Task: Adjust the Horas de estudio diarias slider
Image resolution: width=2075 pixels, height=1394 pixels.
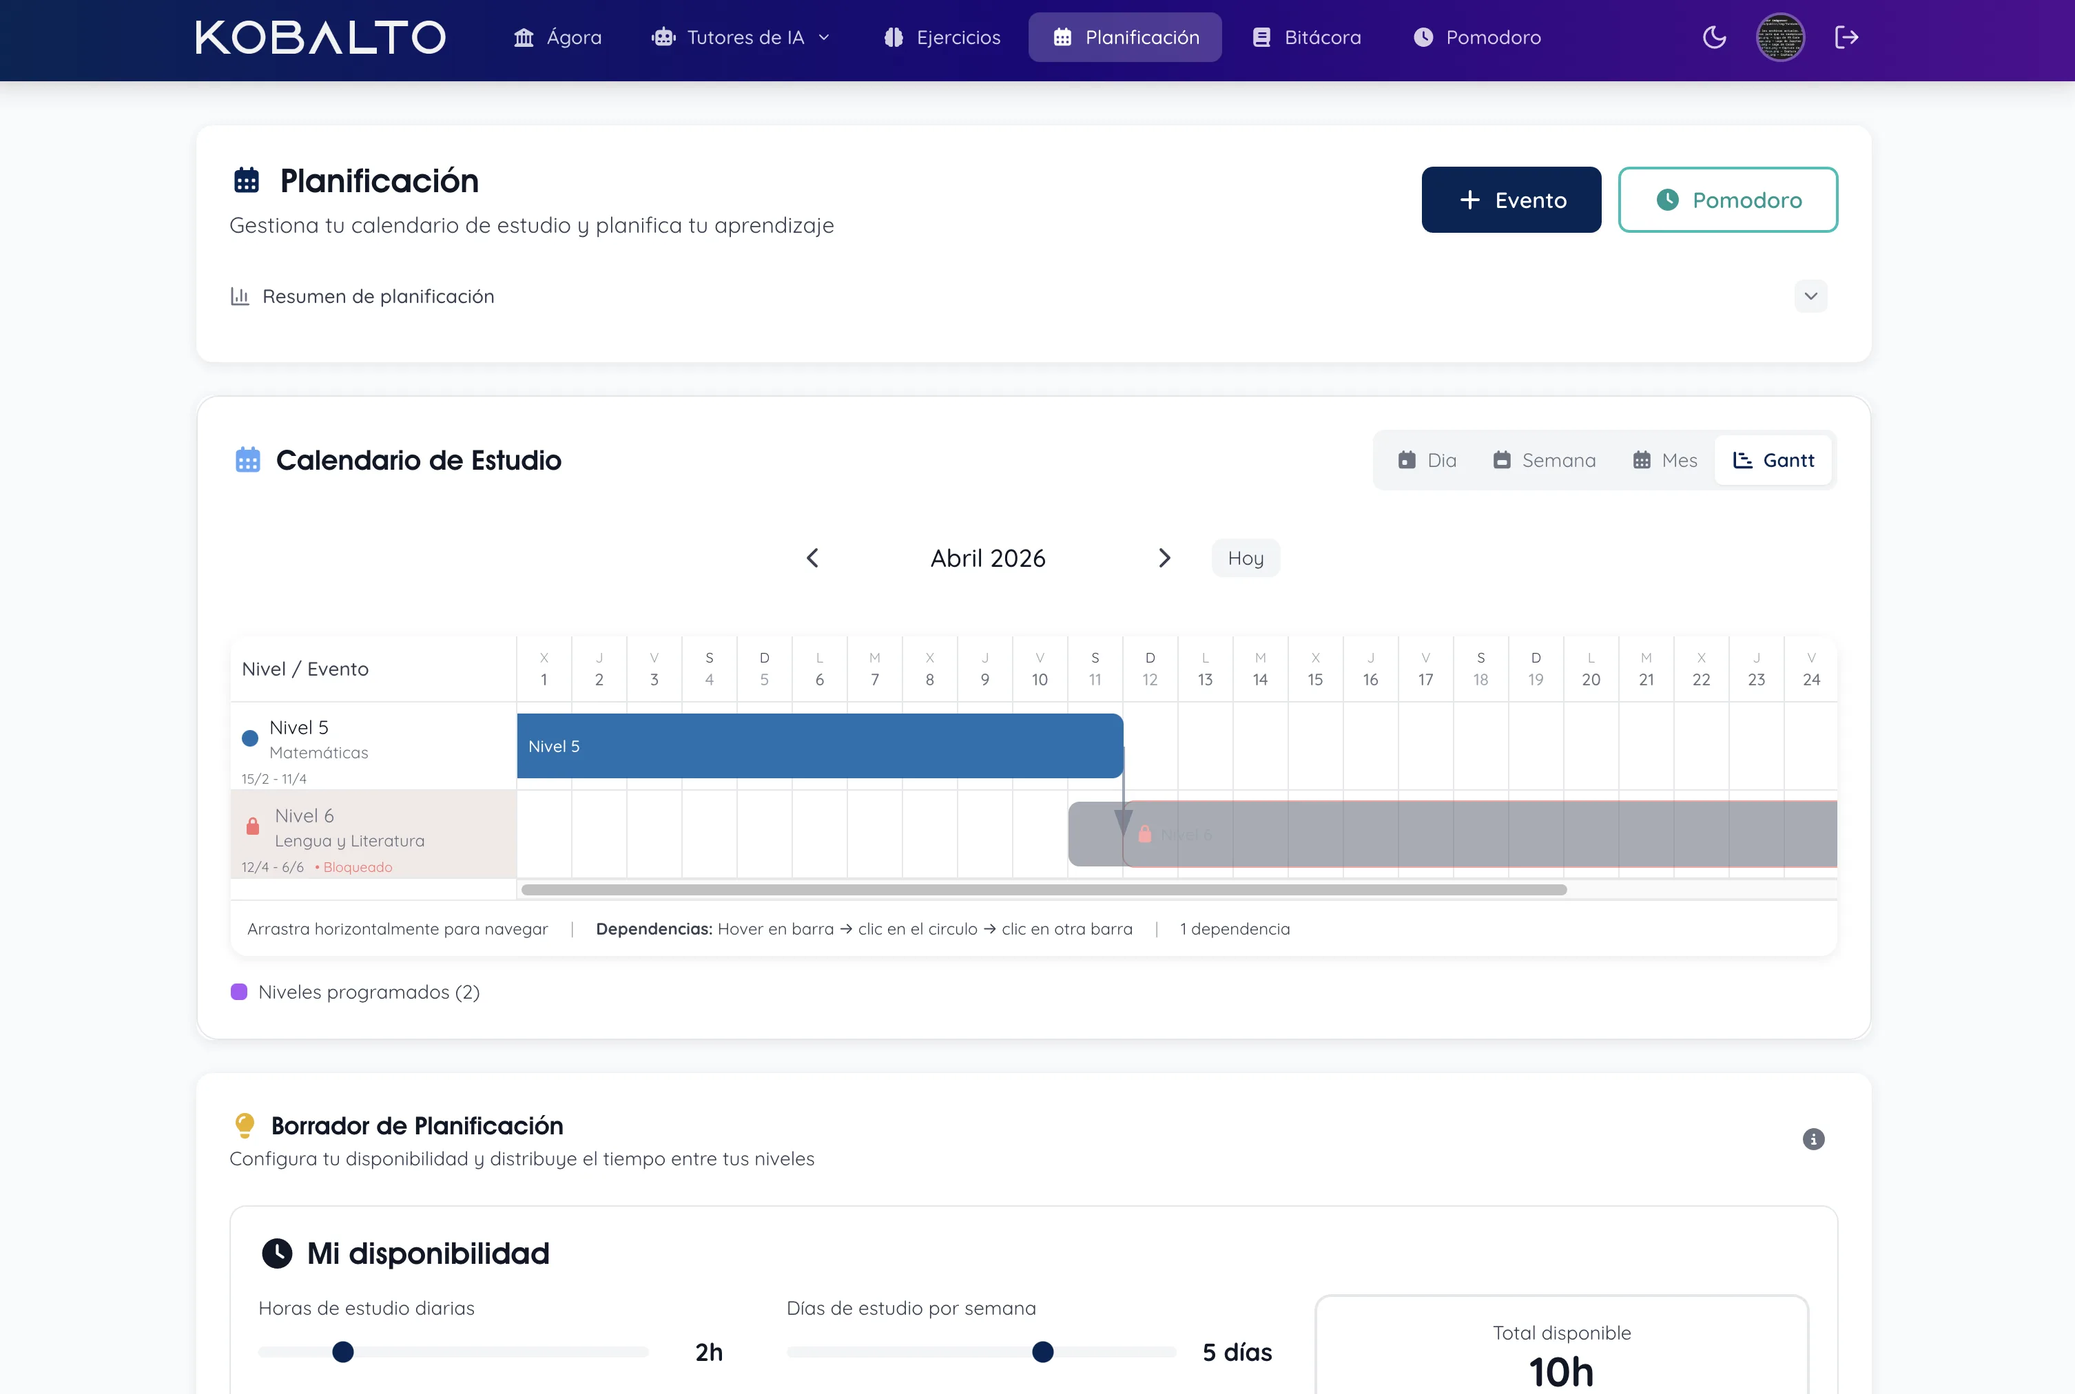Action: [342, 1351]
